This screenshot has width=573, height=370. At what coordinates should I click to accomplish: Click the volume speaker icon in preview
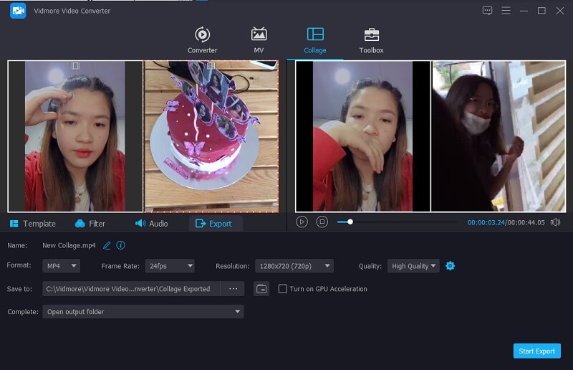(555, 222)
